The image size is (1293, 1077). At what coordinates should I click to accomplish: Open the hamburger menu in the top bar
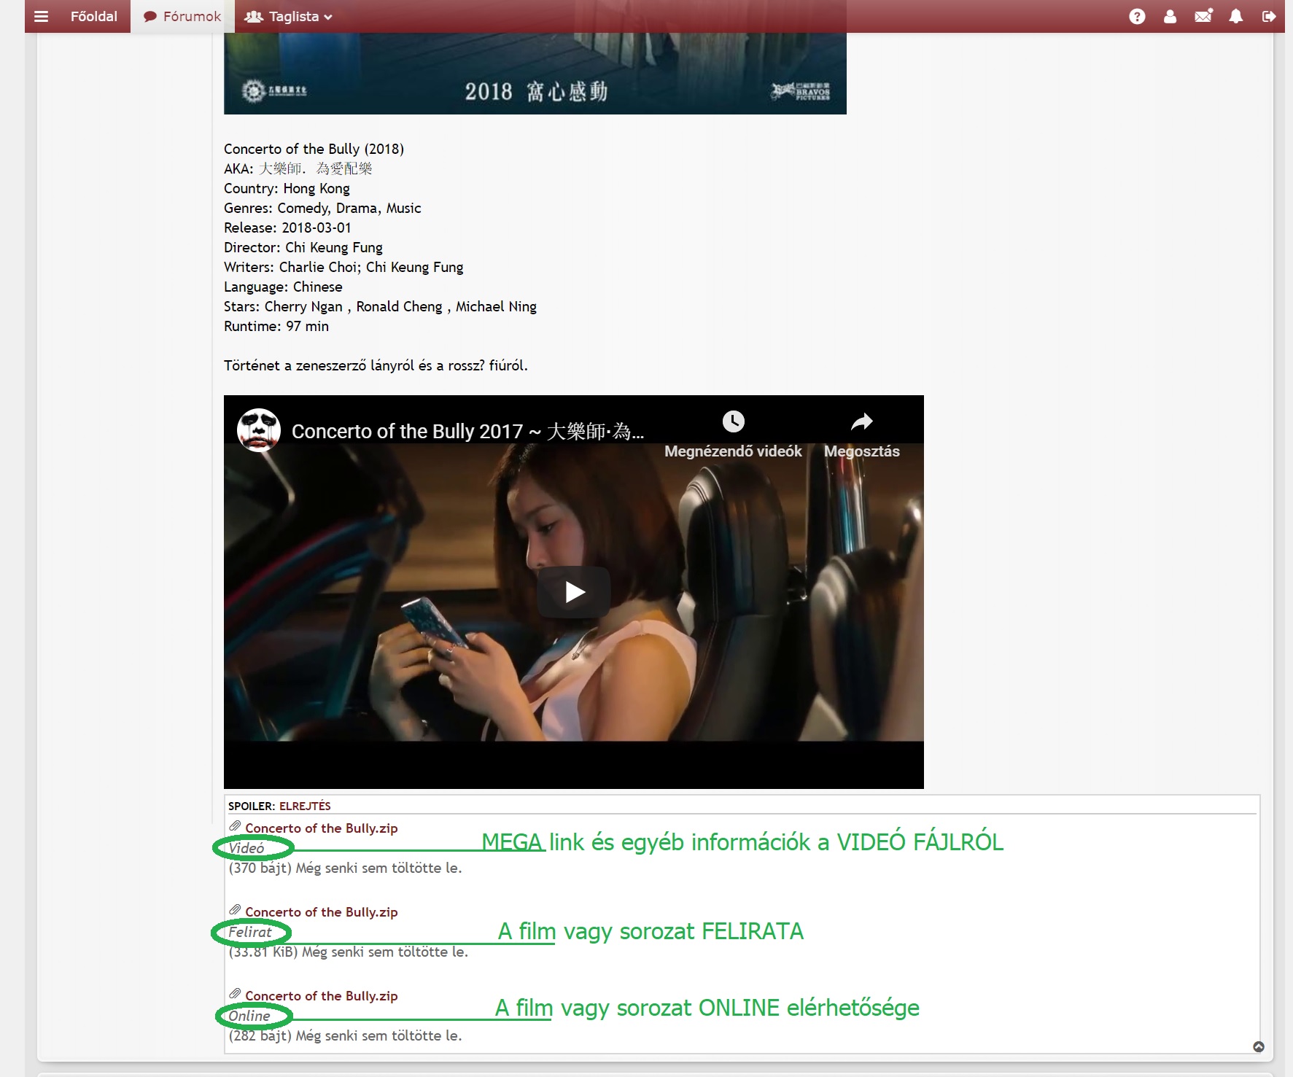[x=41, y=16]
